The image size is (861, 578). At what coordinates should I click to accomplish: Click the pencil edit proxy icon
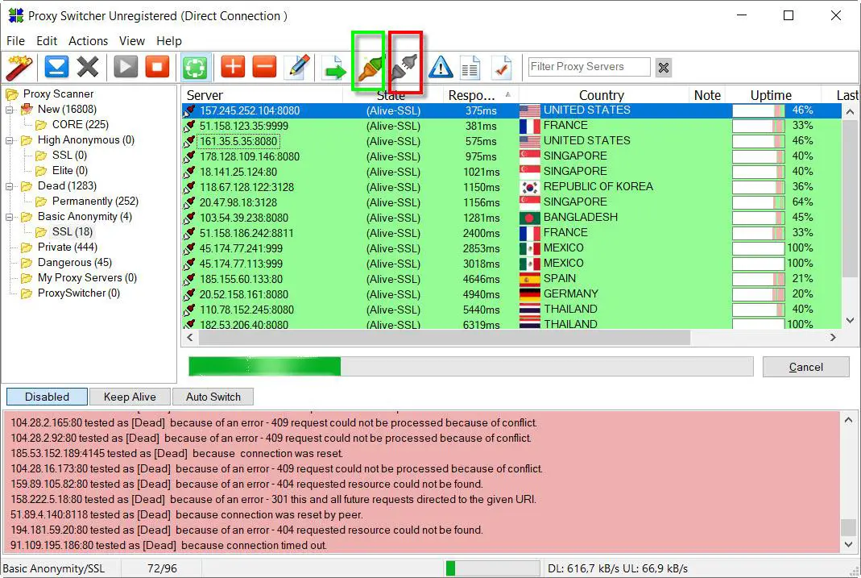(x=297, y=67)
